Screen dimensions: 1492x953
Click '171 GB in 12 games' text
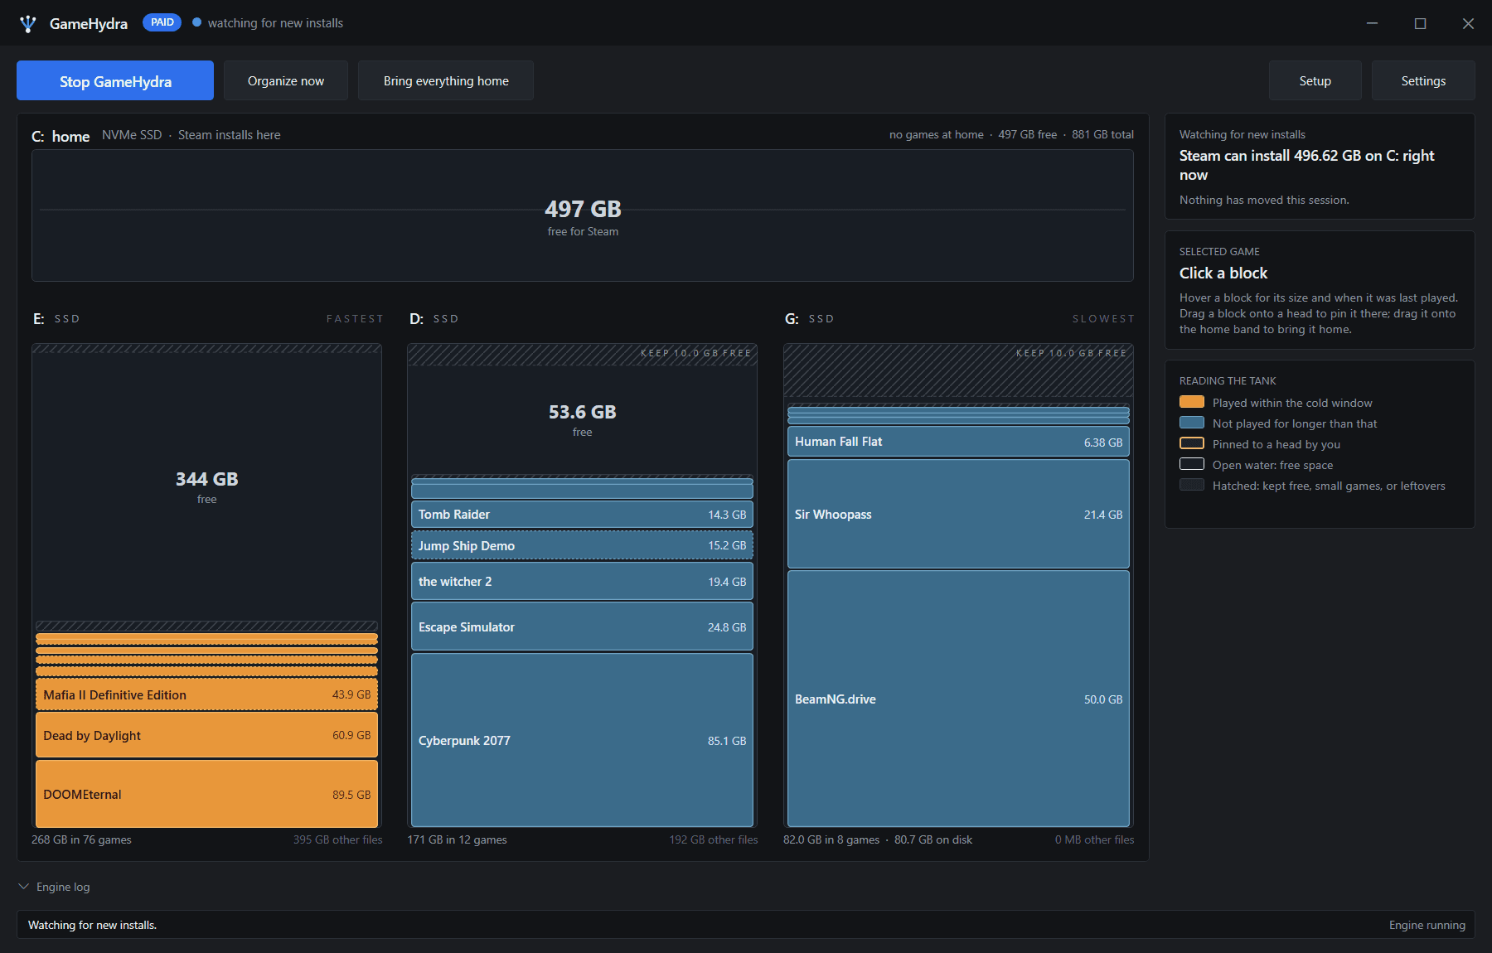[x=457, y=839]
